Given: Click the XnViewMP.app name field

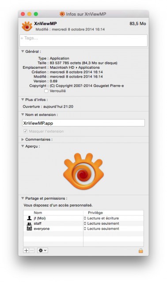Looking at the screenshot, I should pyautogui.click(x=83, y=123).
